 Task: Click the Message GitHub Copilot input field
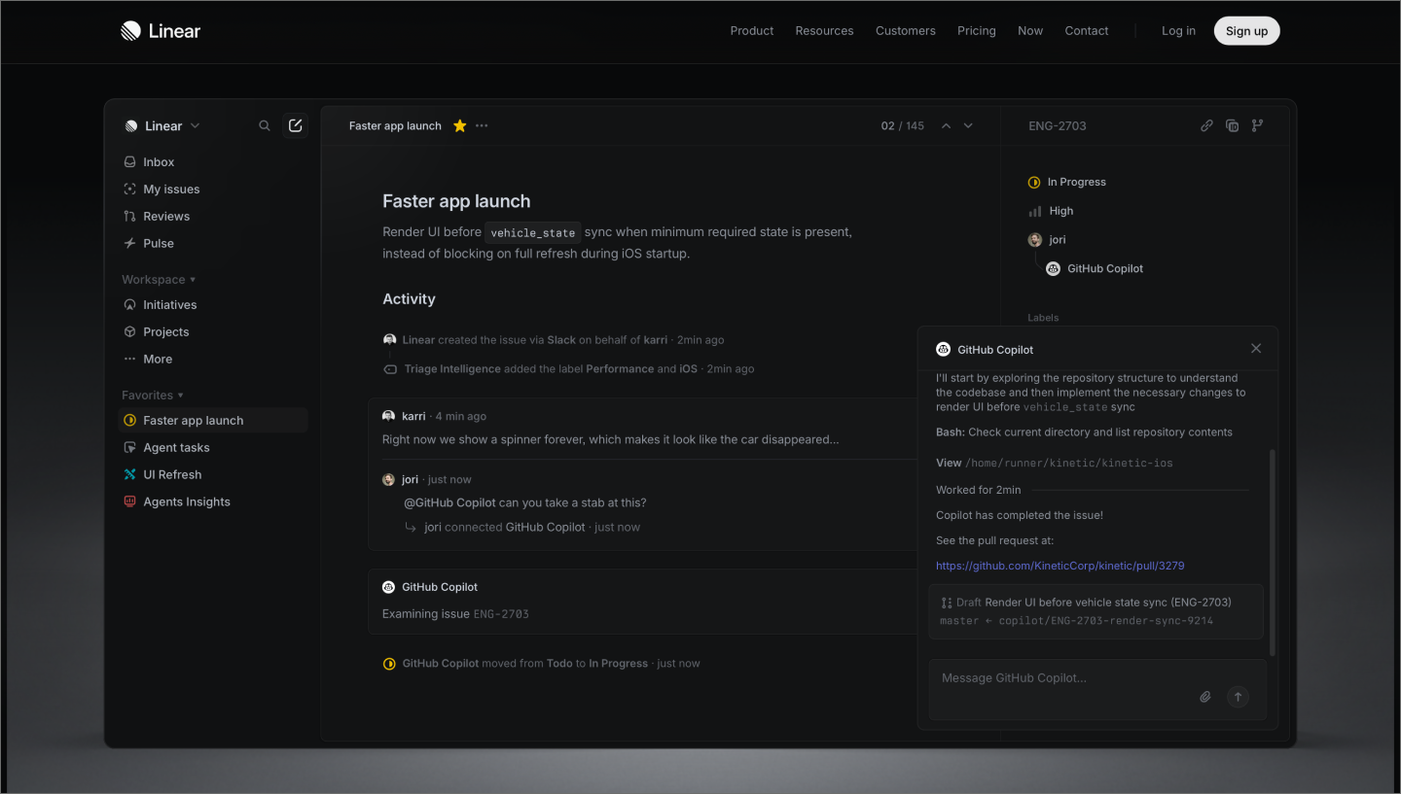(1097, 689)
